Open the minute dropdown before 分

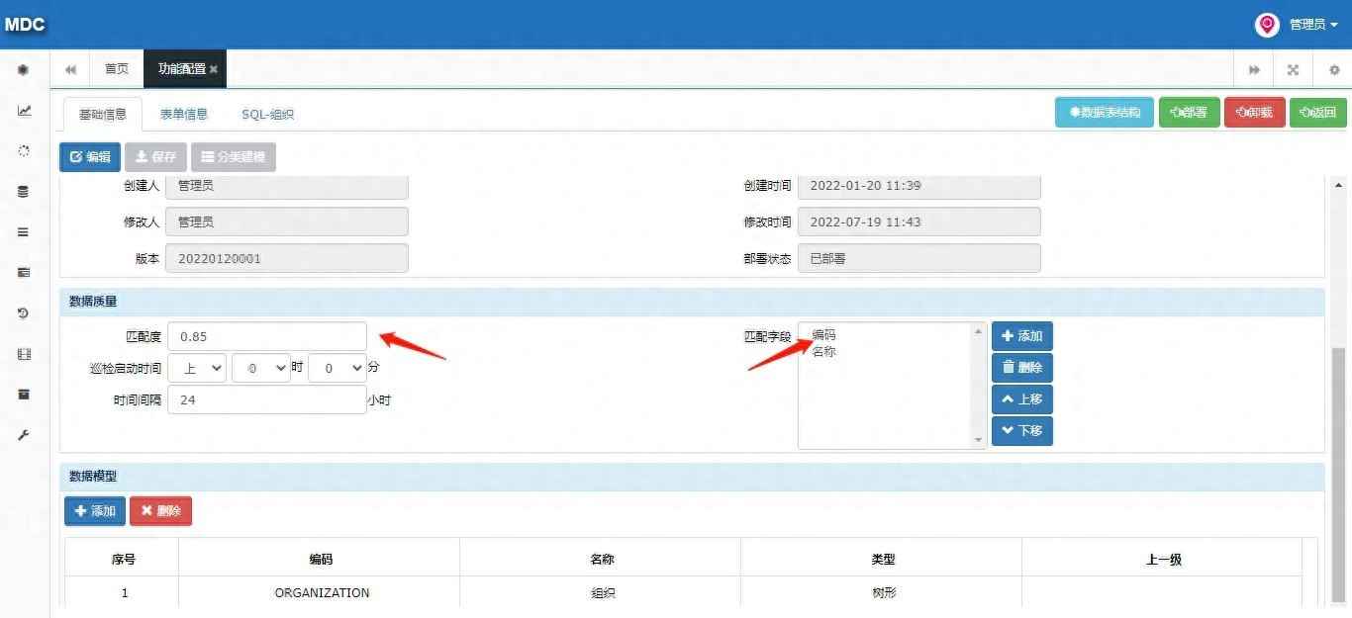tap(338, 368)
